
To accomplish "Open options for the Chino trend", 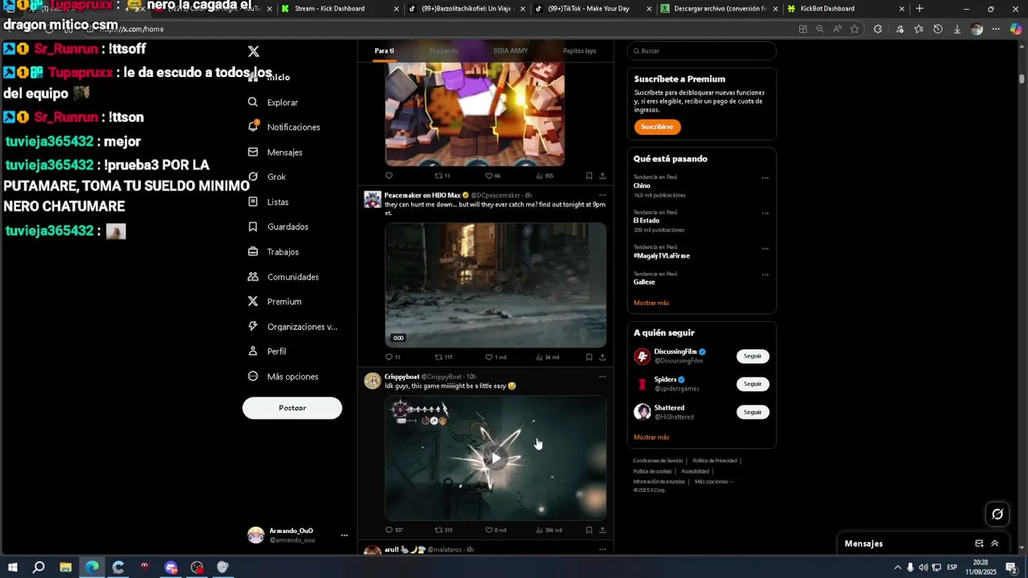I will [765, 178].
